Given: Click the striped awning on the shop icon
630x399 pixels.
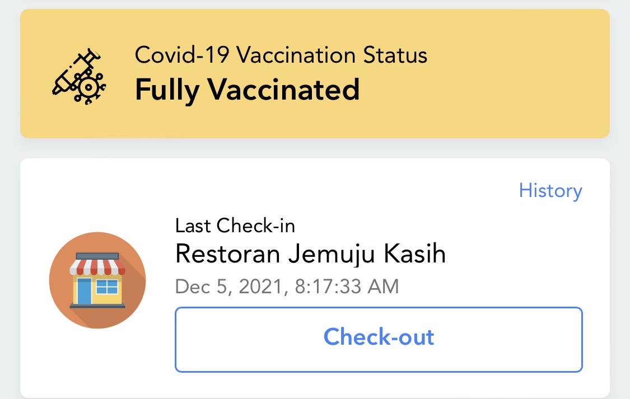Looking at the screenshot, I should pos(97,266).
